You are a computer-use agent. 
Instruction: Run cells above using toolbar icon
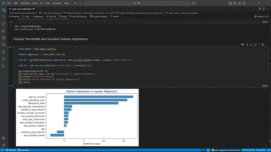click(x=247, y=45)
